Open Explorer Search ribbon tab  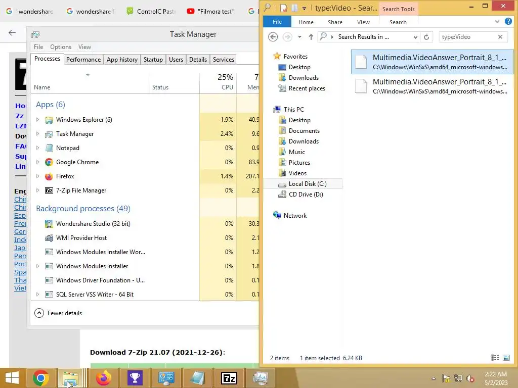[x=398, y=22]
